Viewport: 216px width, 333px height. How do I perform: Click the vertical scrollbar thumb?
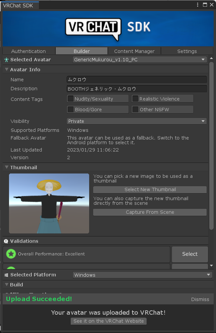coord(211,146)
